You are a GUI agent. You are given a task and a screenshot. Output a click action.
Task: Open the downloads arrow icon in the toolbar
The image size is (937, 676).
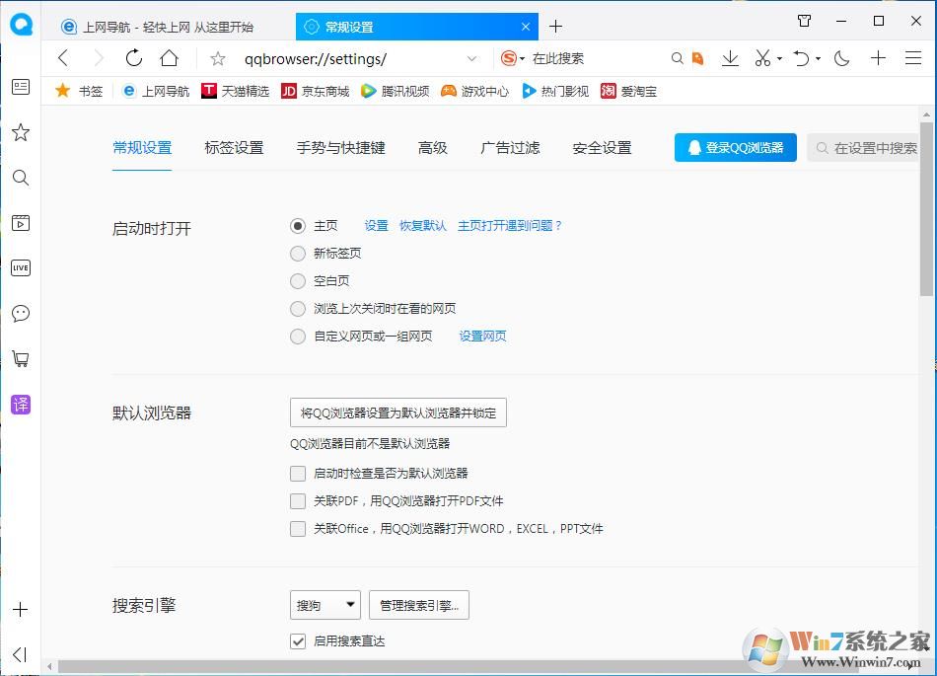pos(730,58)
